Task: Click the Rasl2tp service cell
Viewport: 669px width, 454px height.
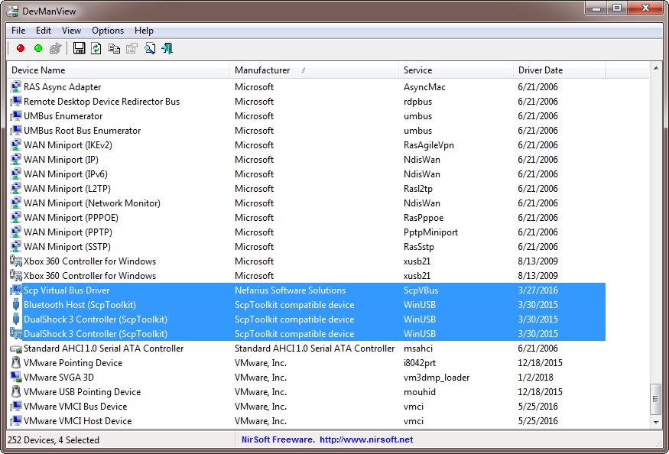Action: point(418,189)
